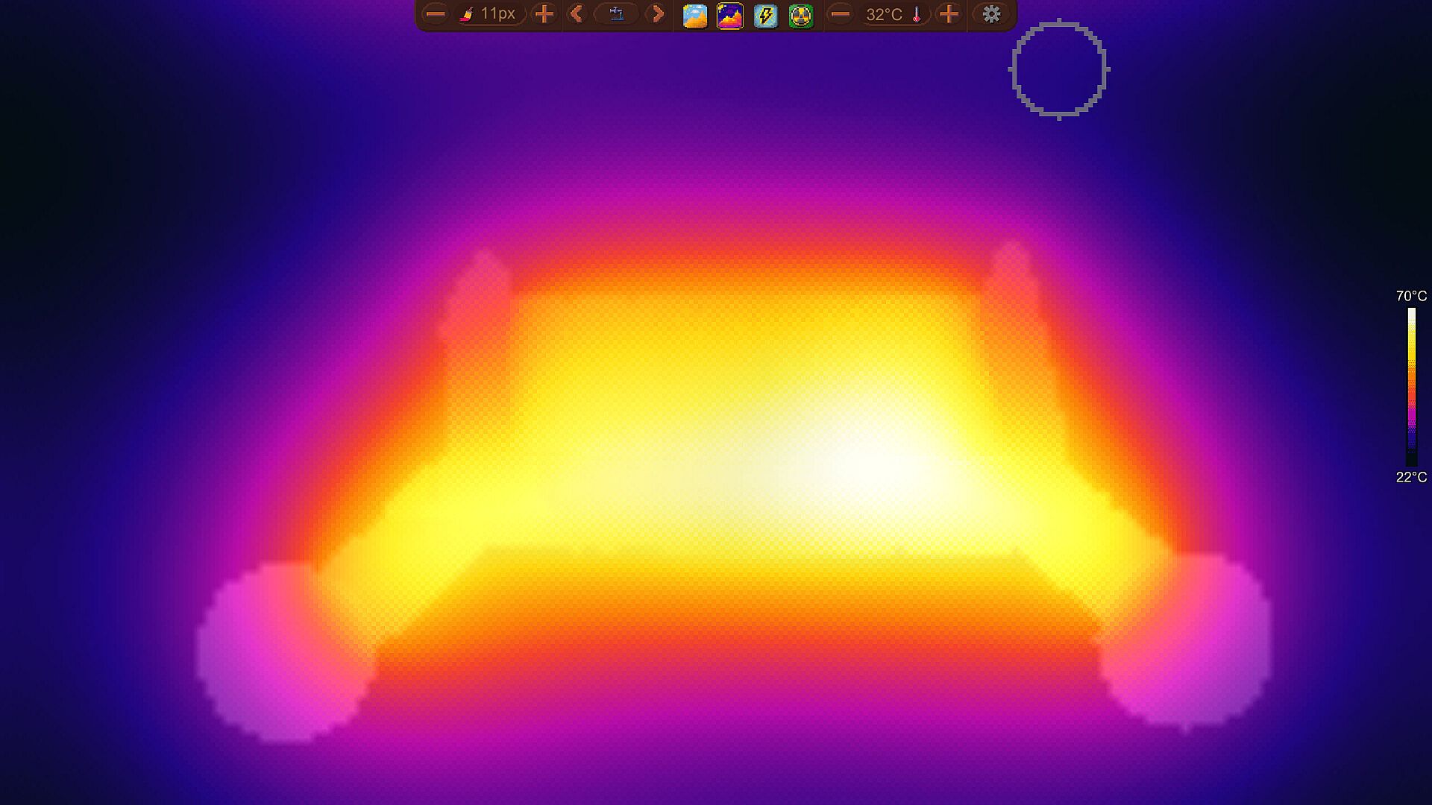Select next element with right chevron
Screen dimensions: 1432x805
pyautogui.click(x=657, y=14)
